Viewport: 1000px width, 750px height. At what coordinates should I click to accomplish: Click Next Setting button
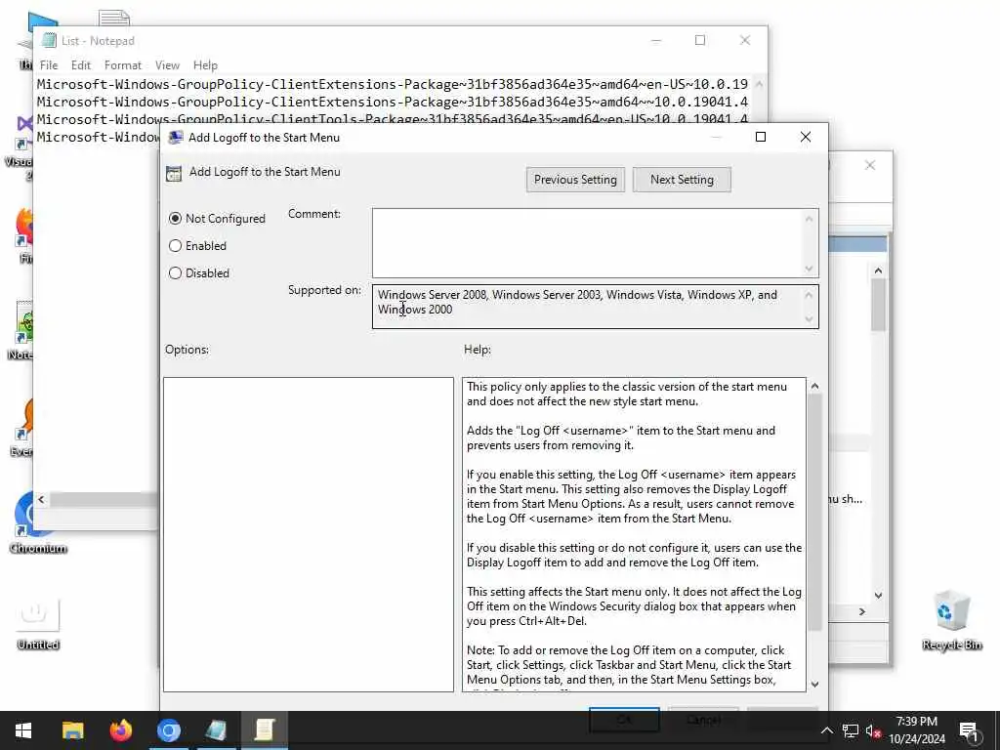click(x=682, y=180)
